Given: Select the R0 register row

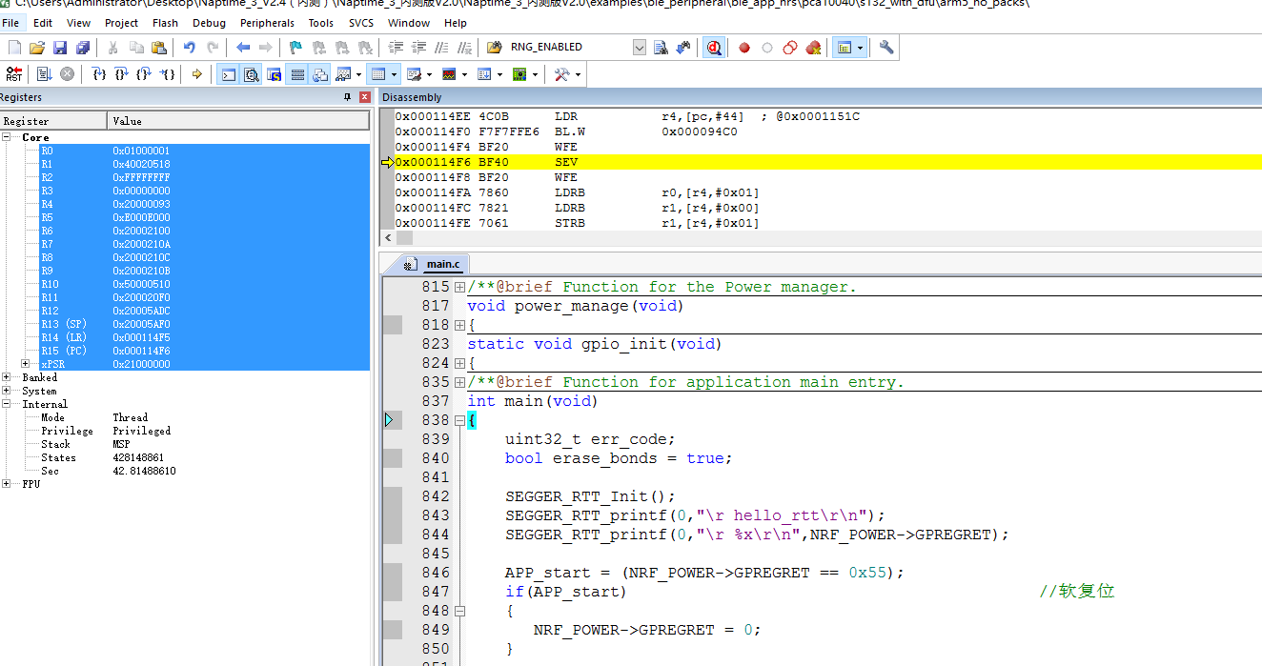Looking at the screenshot, I should point(185,151).
